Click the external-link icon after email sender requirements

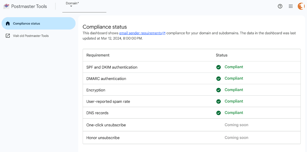[x=164, y=33]
